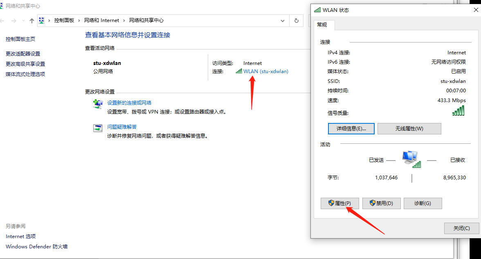This screenshot has width=481, height=259.
Task: Click the setup new connection icon
Action: [98, 104]
